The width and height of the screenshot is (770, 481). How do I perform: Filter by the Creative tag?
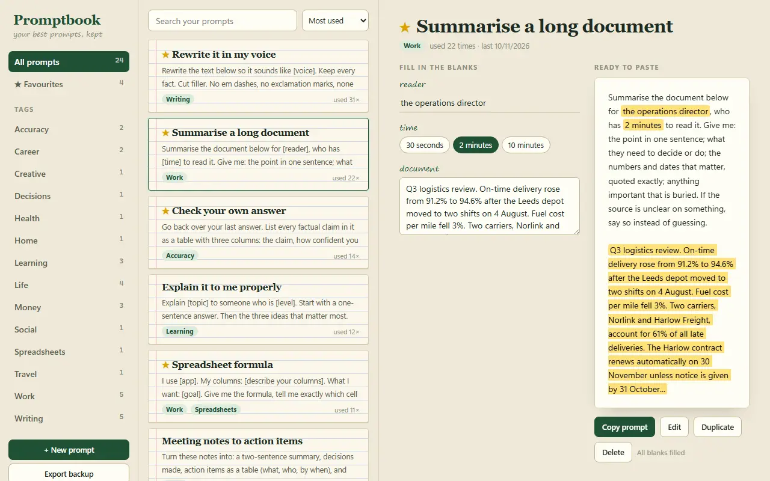pos(69,174)
